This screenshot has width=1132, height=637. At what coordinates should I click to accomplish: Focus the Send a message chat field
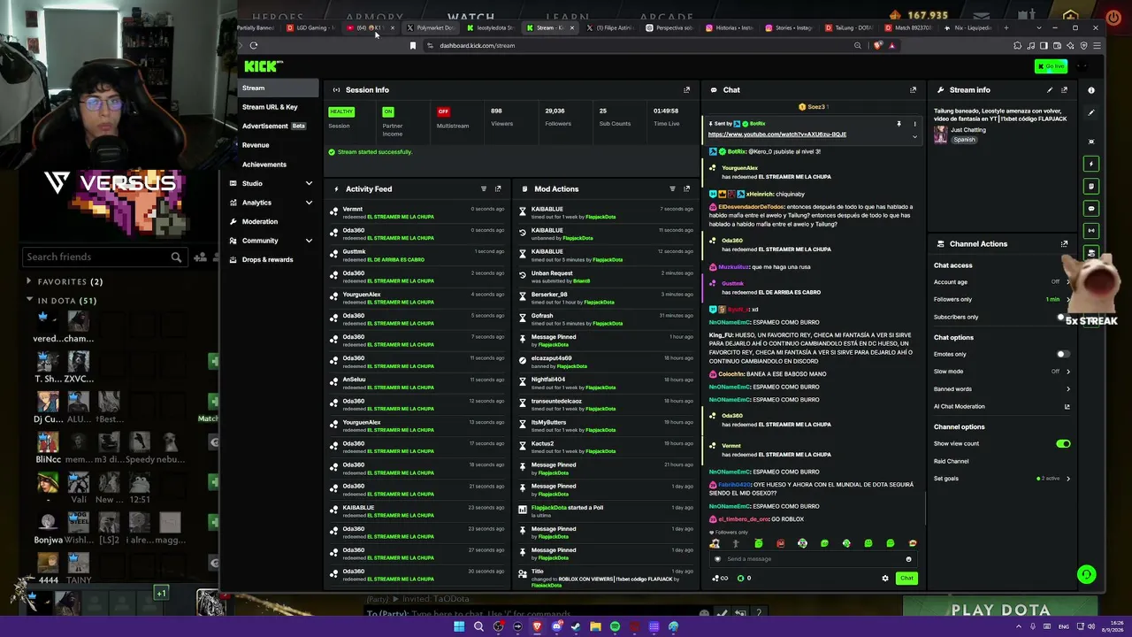pyautogui.click(x=814, y=559)
